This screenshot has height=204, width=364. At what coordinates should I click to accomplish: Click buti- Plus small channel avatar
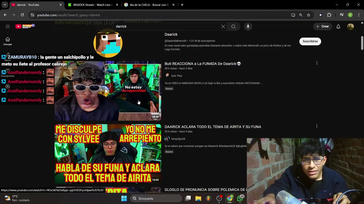coord(167,76)
